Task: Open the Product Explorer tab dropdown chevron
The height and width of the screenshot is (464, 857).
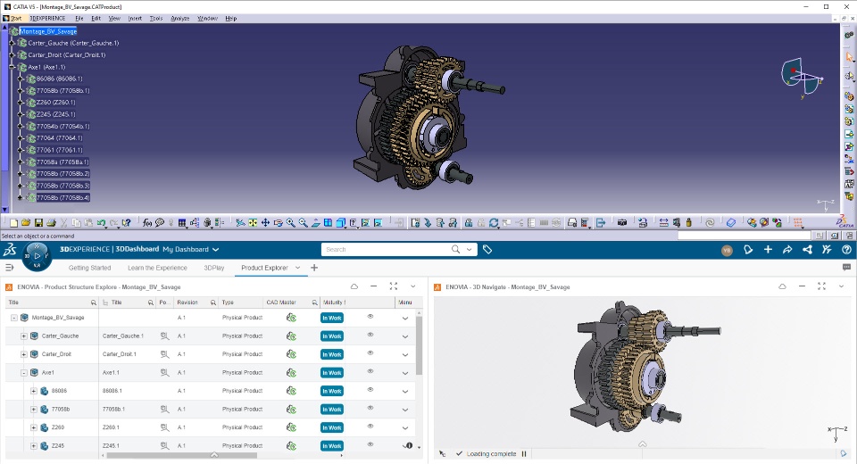Action: coord(298,268)
